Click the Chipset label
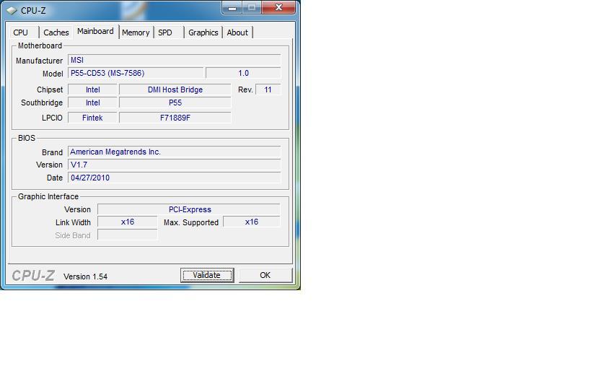The image size is (606, 379). click(x=50, y=90)
